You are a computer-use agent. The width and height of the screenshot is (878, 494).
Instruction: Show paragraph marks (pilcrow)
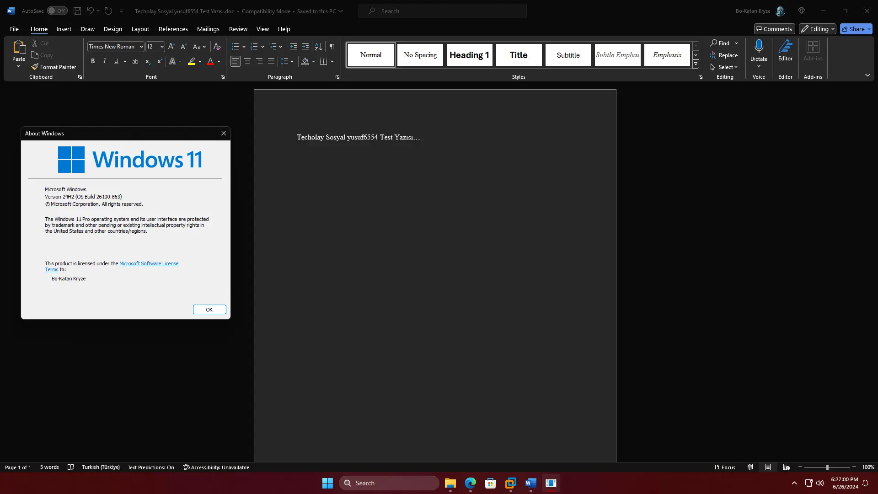coord(332,47)
